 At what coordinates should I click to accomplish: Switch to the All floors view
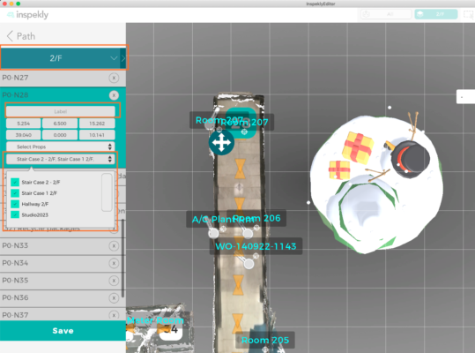pyautogui.click(x=386, y=14)
